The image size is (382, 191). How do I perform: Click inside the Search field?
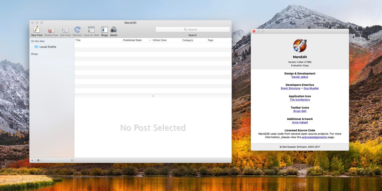(x=192, y=29)
